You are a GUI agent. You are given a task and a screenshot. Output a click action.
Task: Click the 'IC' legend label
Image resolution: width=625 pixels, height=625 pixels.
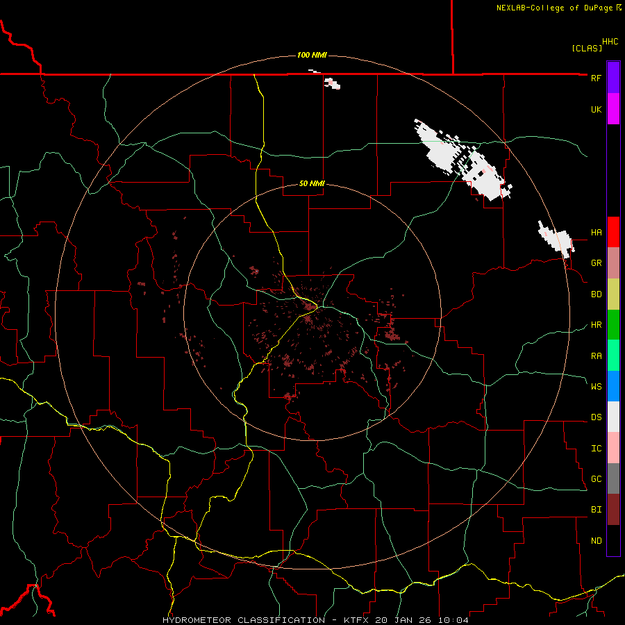pos(596,449)
